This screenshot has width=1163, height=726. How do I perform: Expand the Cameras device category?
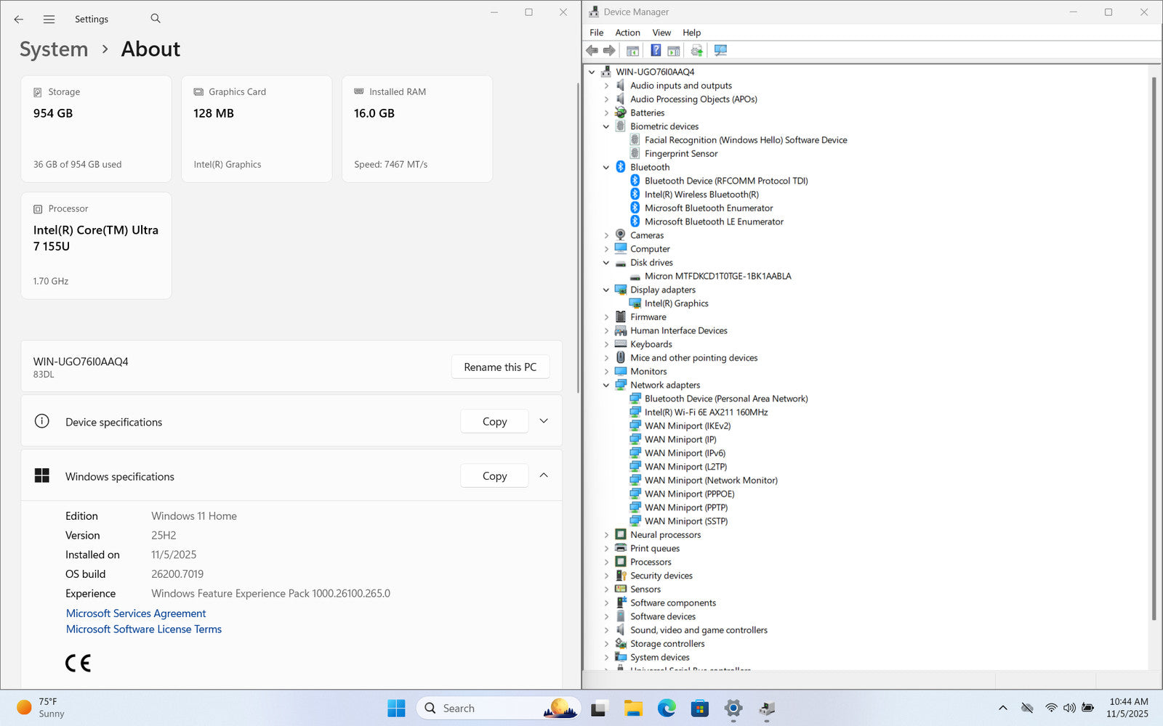pos(606,235)
